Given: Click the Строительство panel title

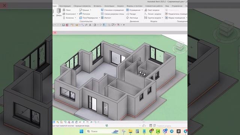Looking at the screenshot, I should [x=86, y=21].
